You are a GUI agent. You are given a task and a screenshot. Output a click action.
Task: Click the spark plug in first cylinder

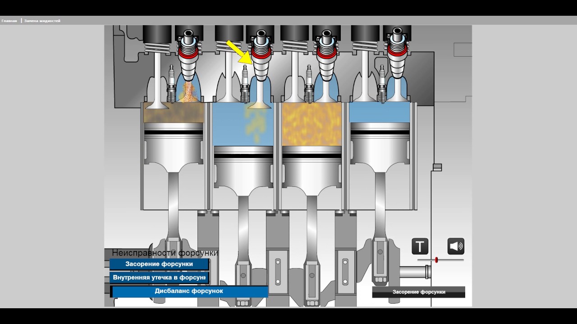(171, 85)
